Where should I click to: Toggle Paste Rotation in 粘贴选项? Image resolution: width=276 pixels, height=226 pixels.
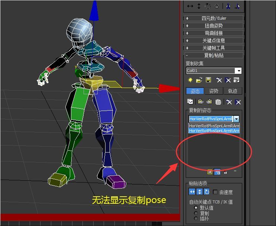pyautogui.click(x=207, y=192)
